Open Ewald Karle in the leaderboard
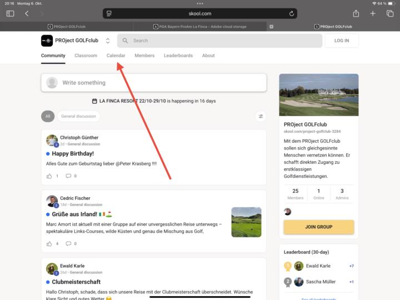Viewport: 400px width, 300px height. 318,266
